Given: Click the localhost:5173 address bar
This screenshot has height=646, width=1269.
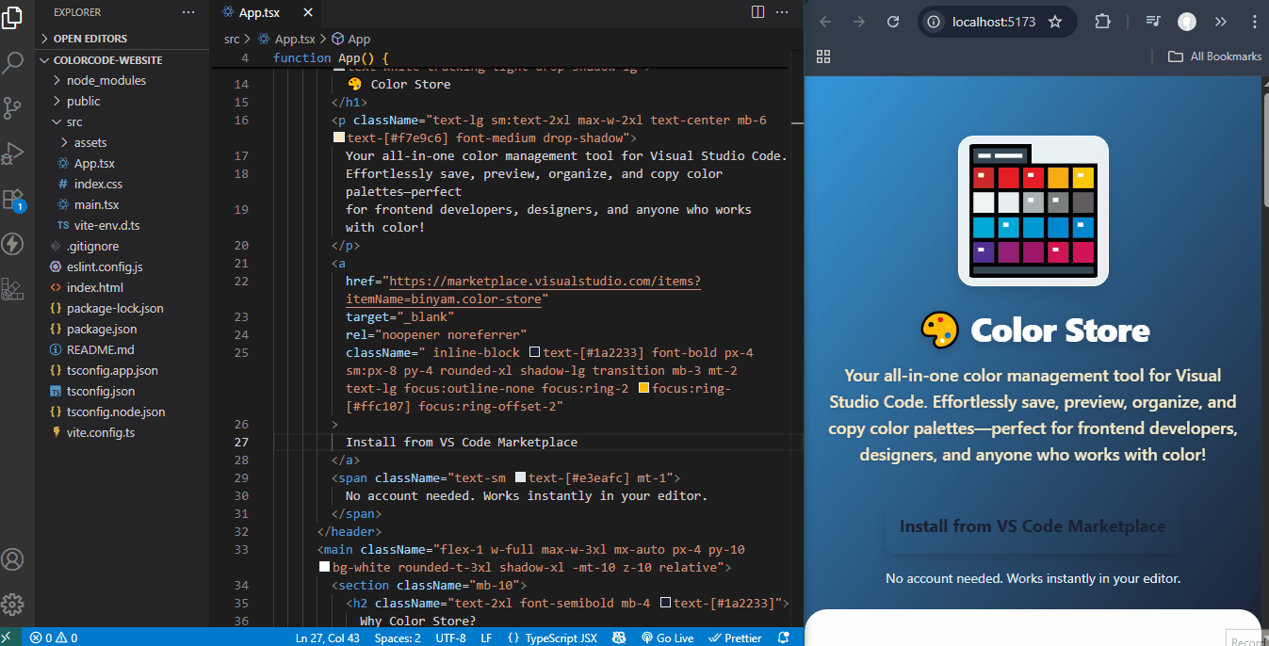Looking at the screenshot, I should click(993, 22).
